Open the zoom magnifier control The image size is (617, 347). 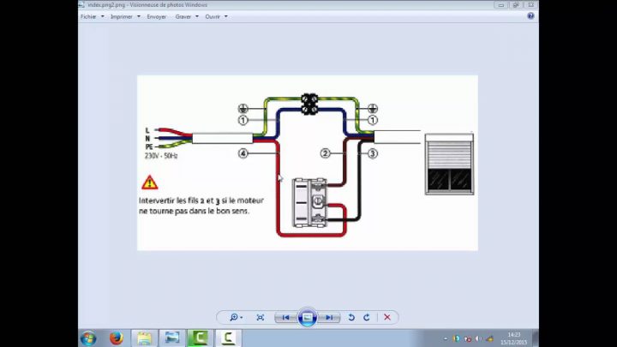pos(234,317)
